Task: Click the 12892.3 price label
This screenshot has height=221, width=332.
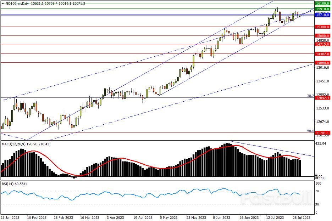Action: click(x=323, y=98)
